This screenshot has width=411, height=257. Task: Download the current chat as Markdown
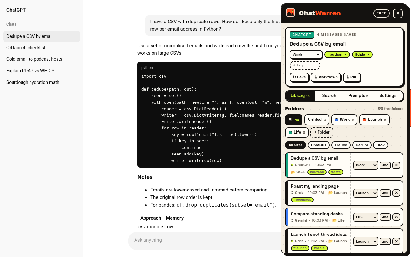point(326,77)
